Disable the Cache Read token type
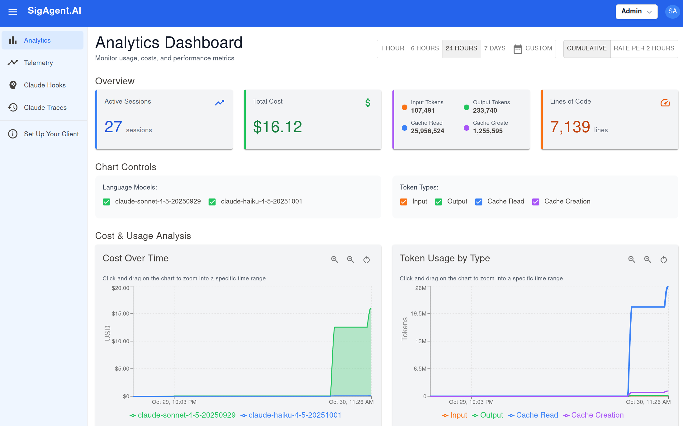This screenshot has width=683, height=426. click(479, 202)
